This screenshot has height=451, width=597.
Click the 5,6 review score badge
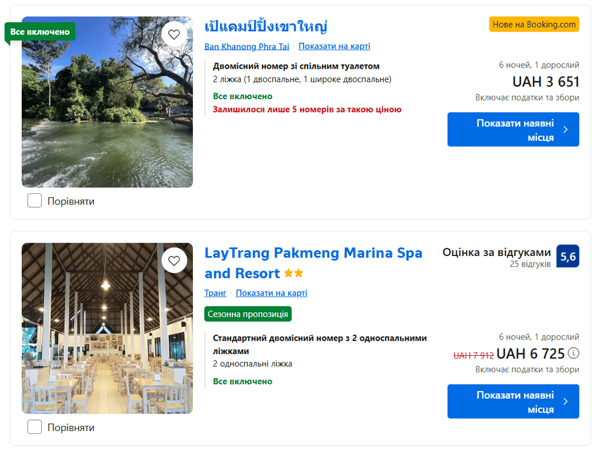point(568,256)
